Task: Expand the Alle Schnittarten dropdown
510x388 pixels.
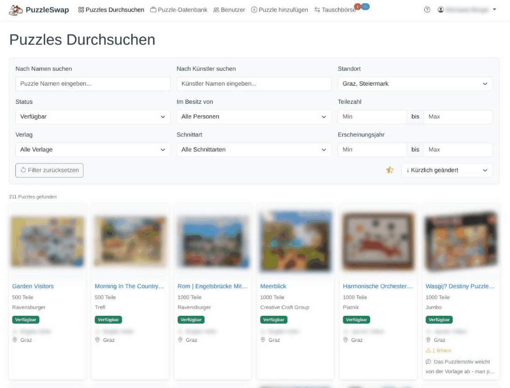Action: pos(254,150)
